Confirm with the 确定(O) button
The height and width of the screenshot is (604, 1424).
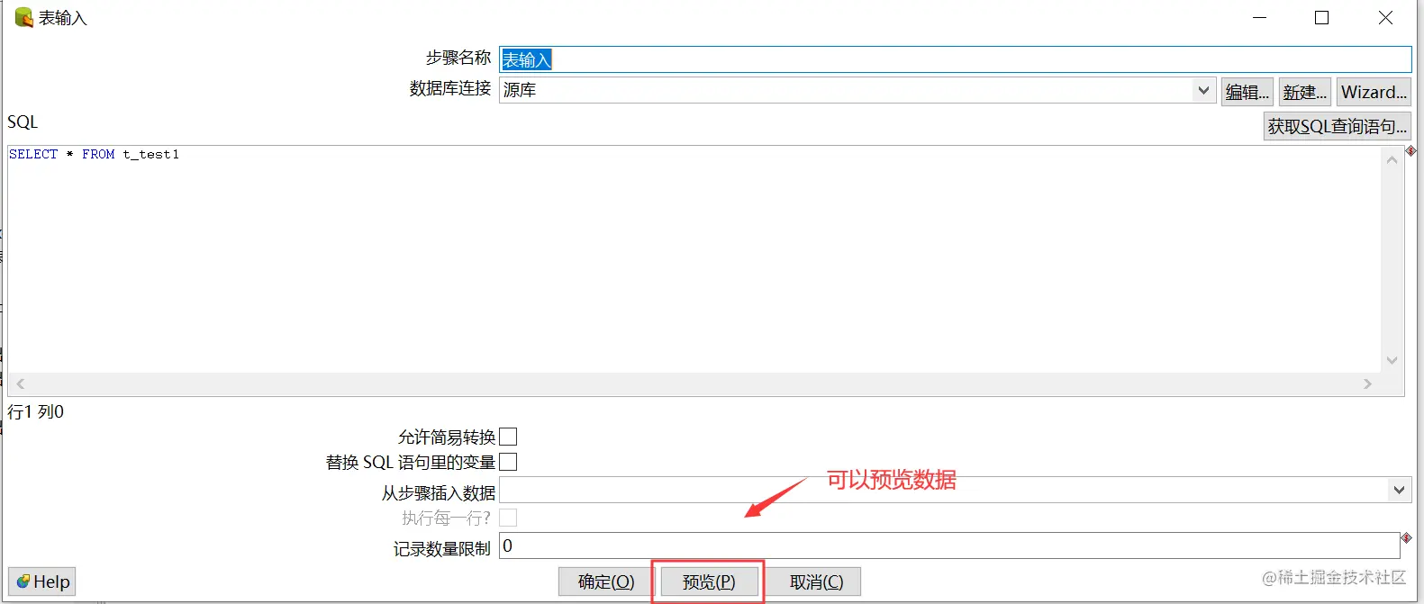(x=606, y=581)
